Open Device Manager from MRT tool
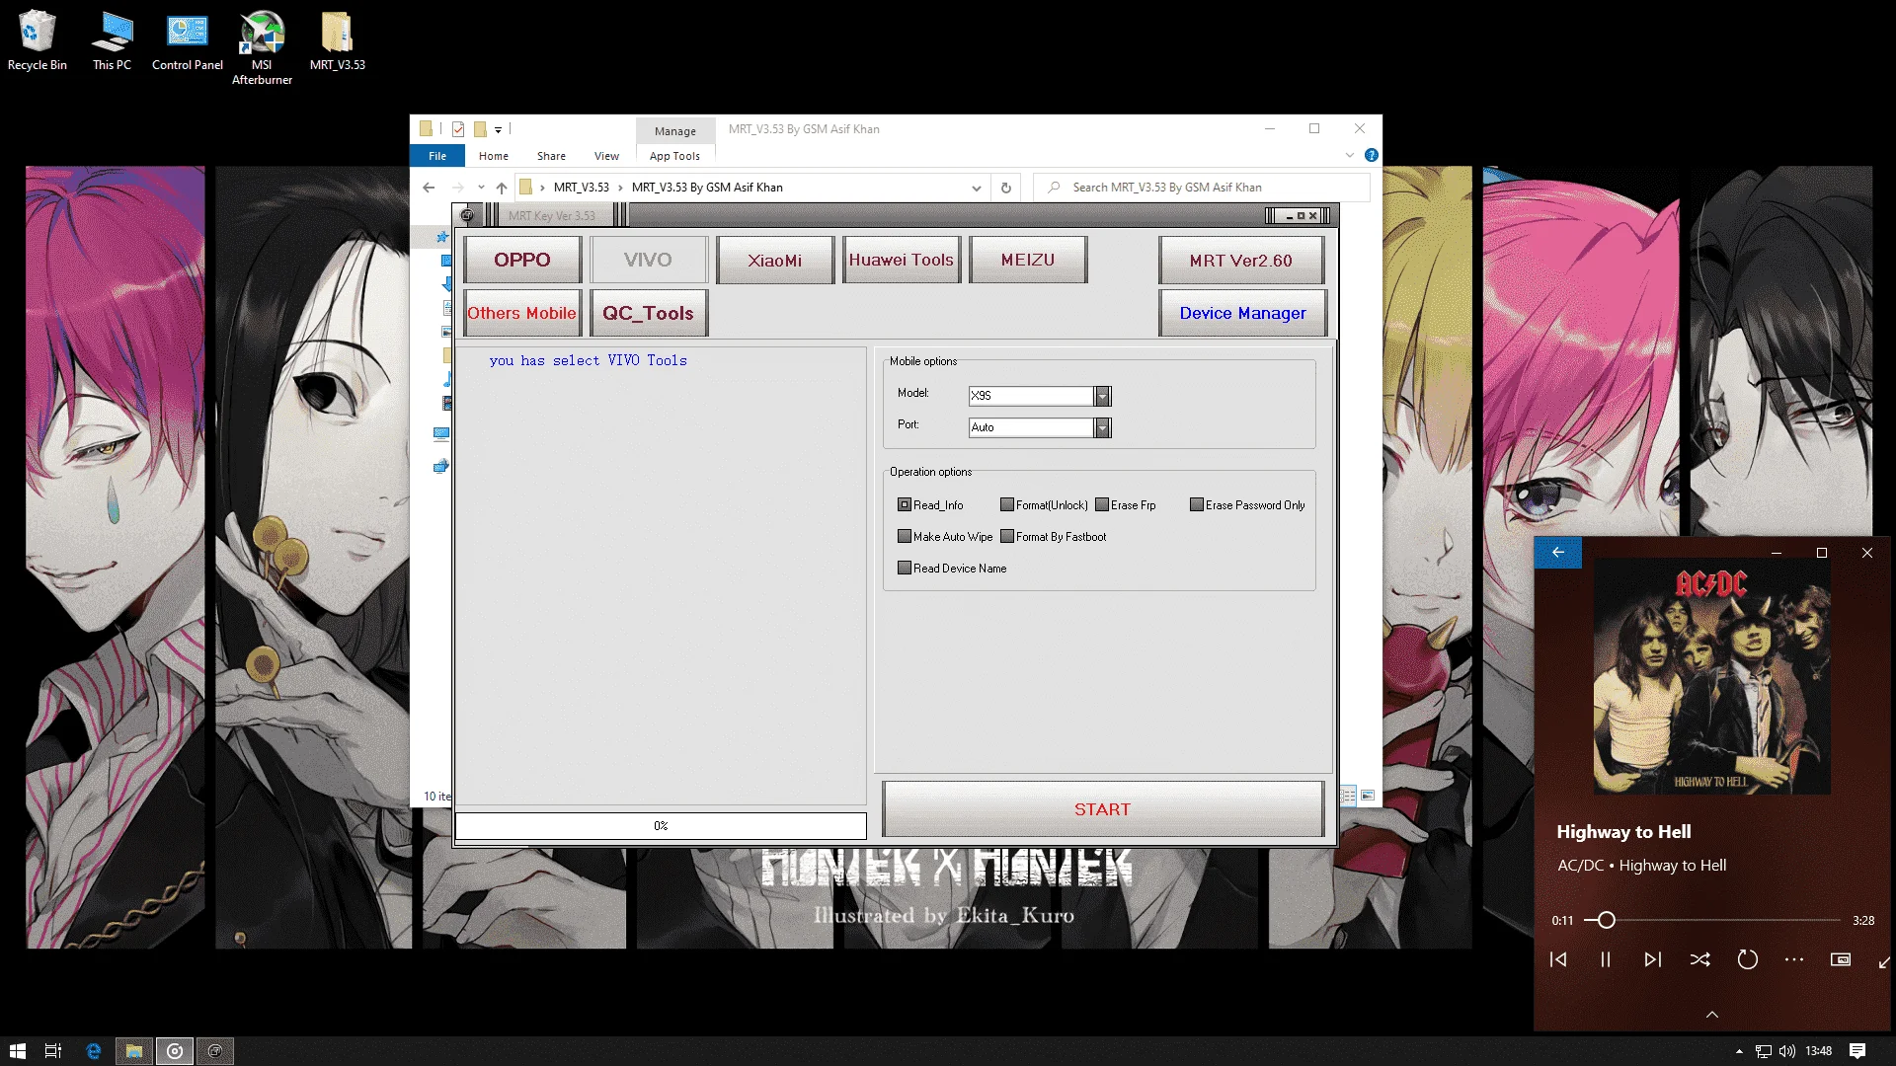The image size is (1896, 1066). click(1242, 313)
